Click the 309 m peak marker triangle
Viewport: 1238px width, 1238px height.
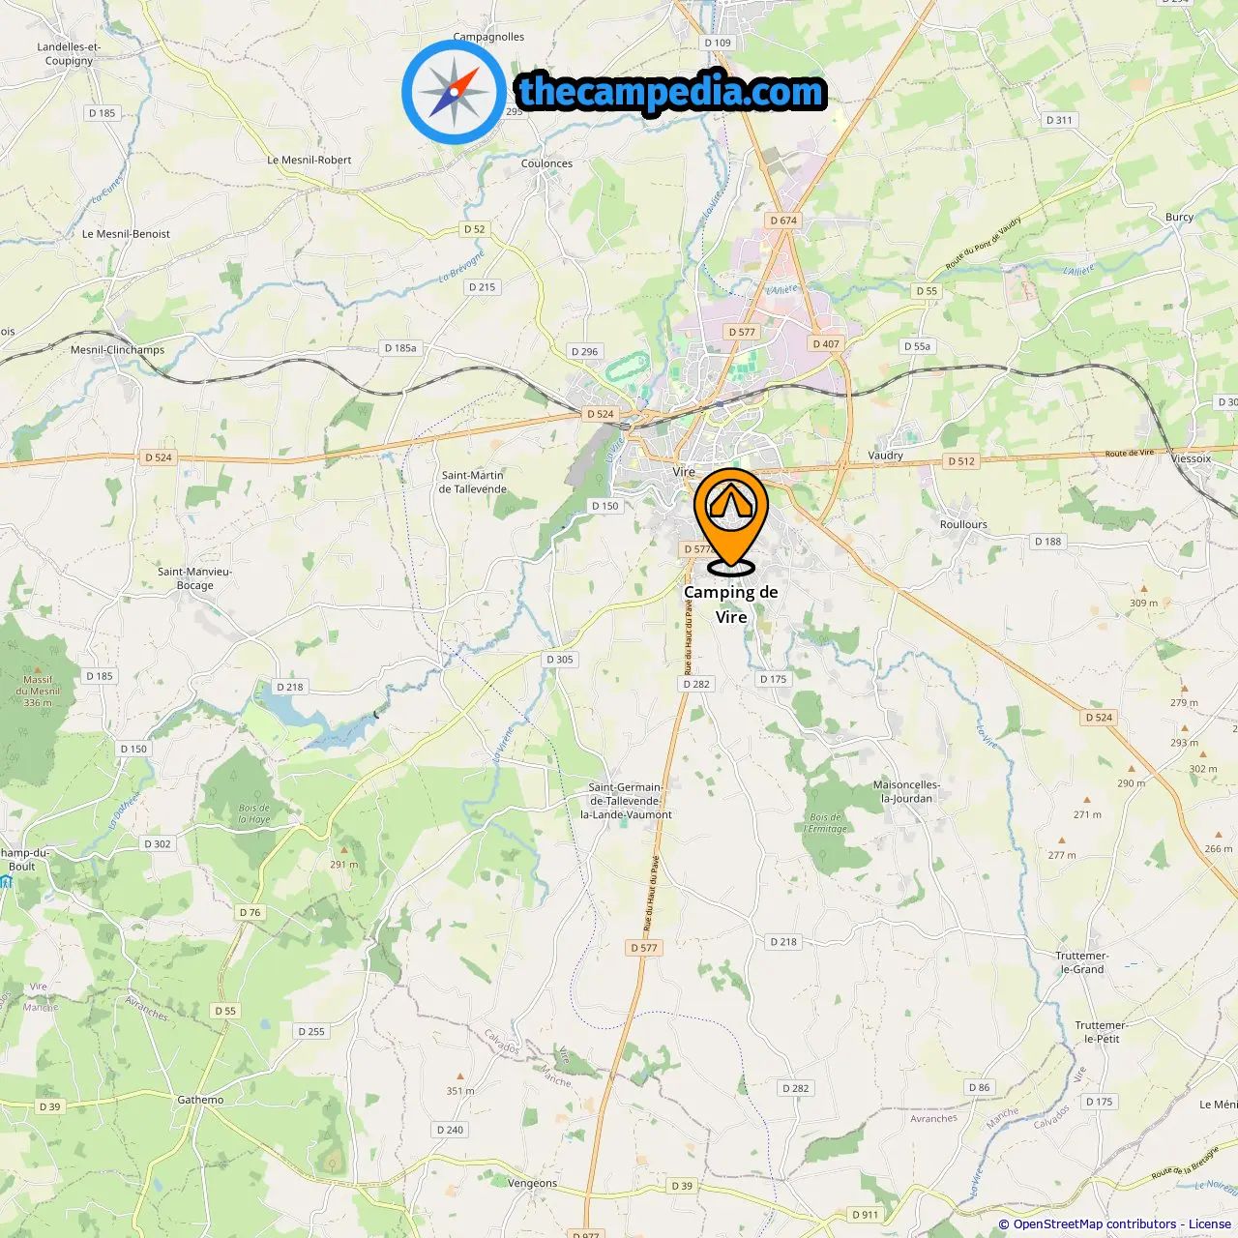pyautogui.click(x=1144, y=588)
